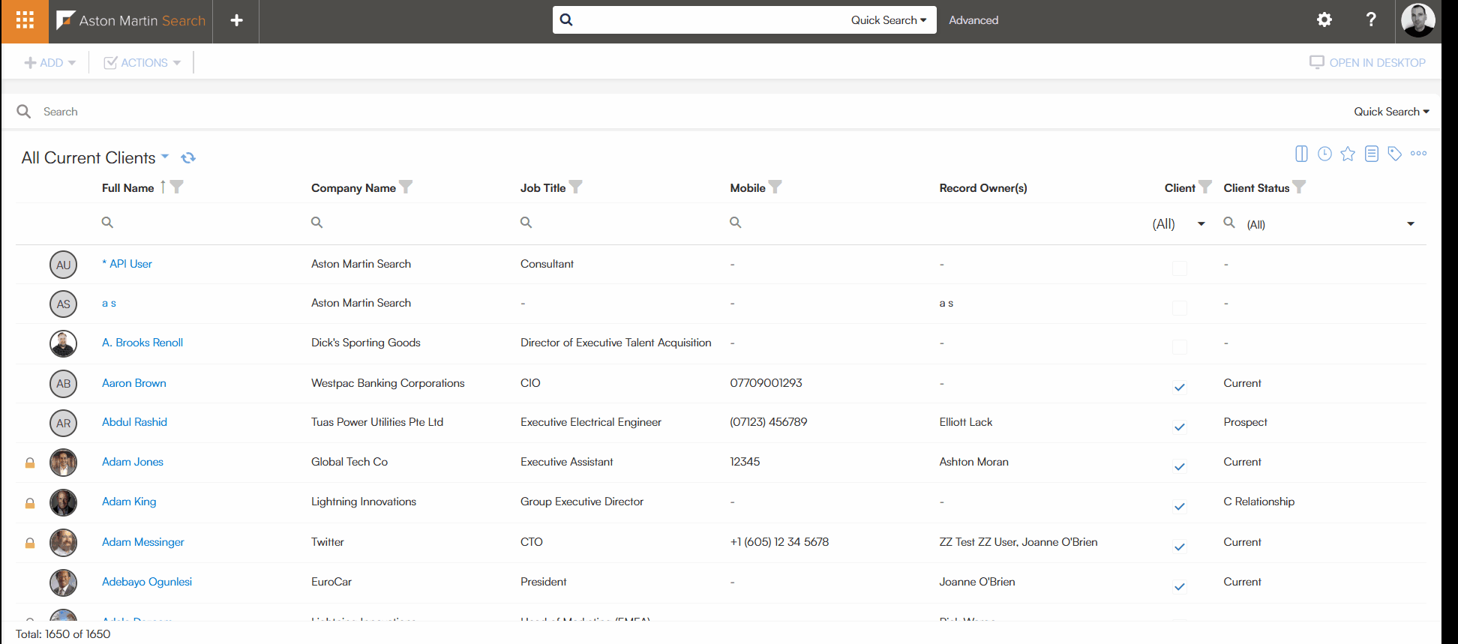Toggle the Client checkbox for a s
Screen dimensions: 1458x644
point(1179,307)
